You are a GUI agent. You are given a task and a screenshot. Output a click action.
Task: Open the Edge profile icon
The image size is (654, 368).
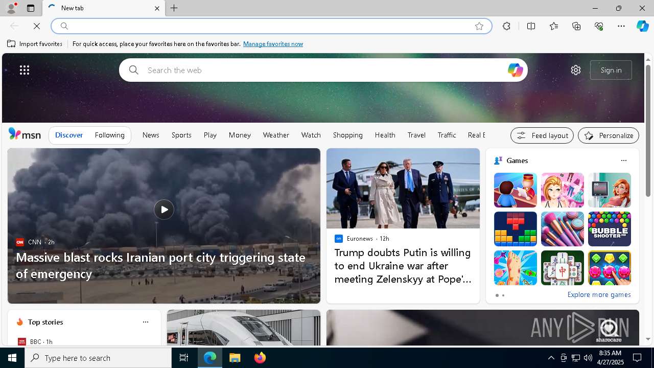coord(11,8)
